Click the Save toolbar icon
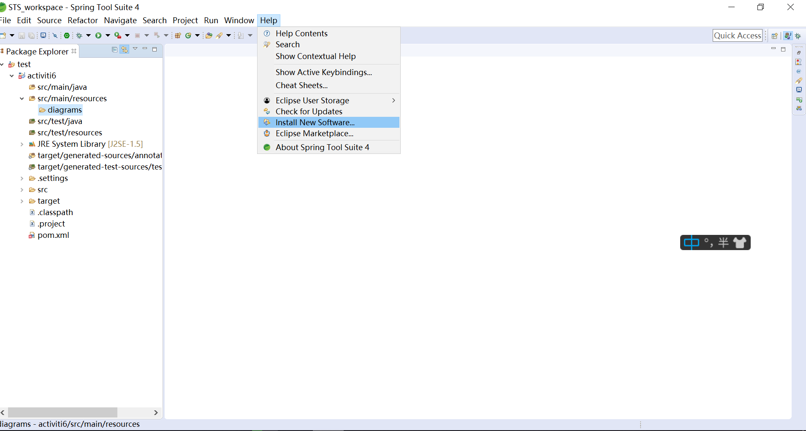The image size is (806, 431). click(22, 36)
